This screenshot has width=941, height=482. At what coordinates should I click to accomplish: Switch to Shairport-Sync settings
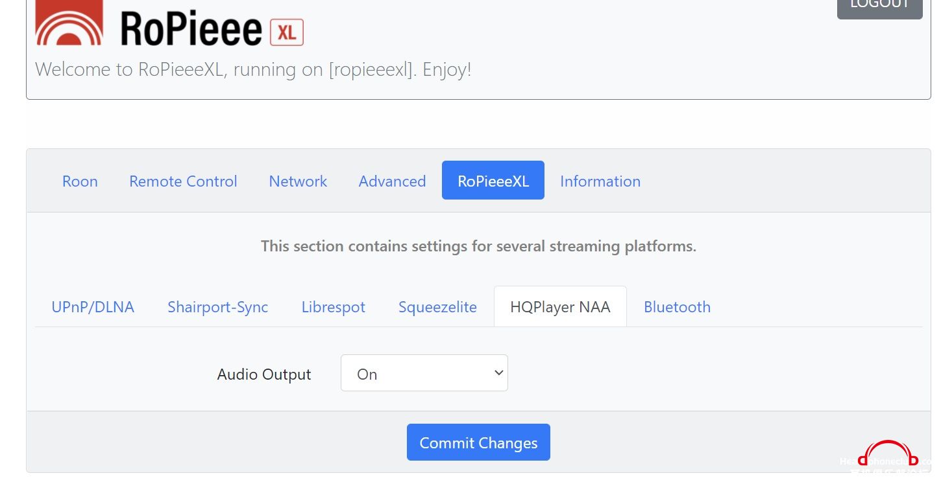click(x=217, y=306)
